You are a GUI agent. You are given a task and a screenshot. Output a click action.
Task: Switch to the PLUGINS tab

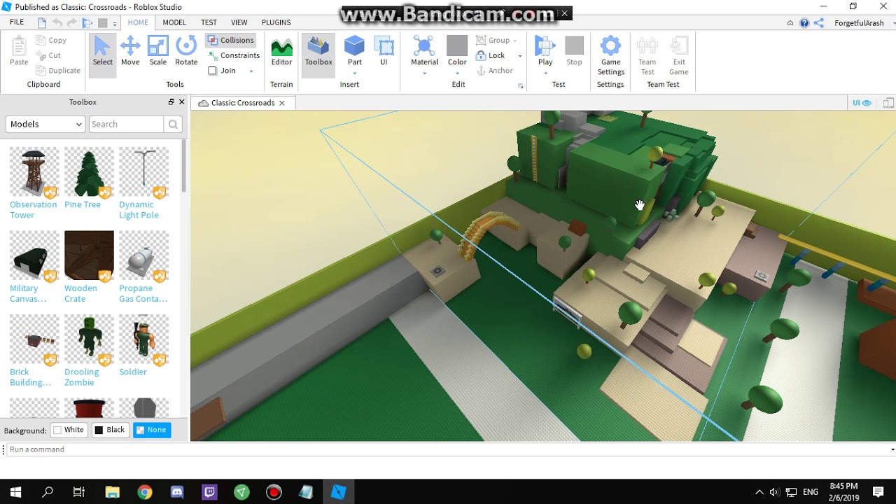(276, 22)
